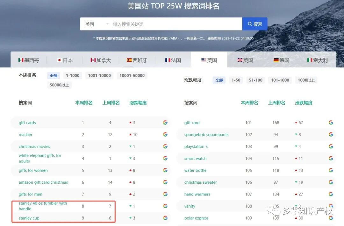Click the G icon beside 'stanley cup'
Screen dimensions: 344x226
pos(165,218)
